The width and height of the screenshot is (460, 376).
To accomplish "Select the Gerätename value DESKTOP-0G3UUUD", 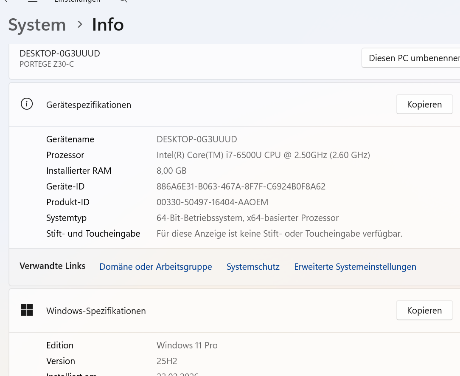I will (x=197, y=139).
